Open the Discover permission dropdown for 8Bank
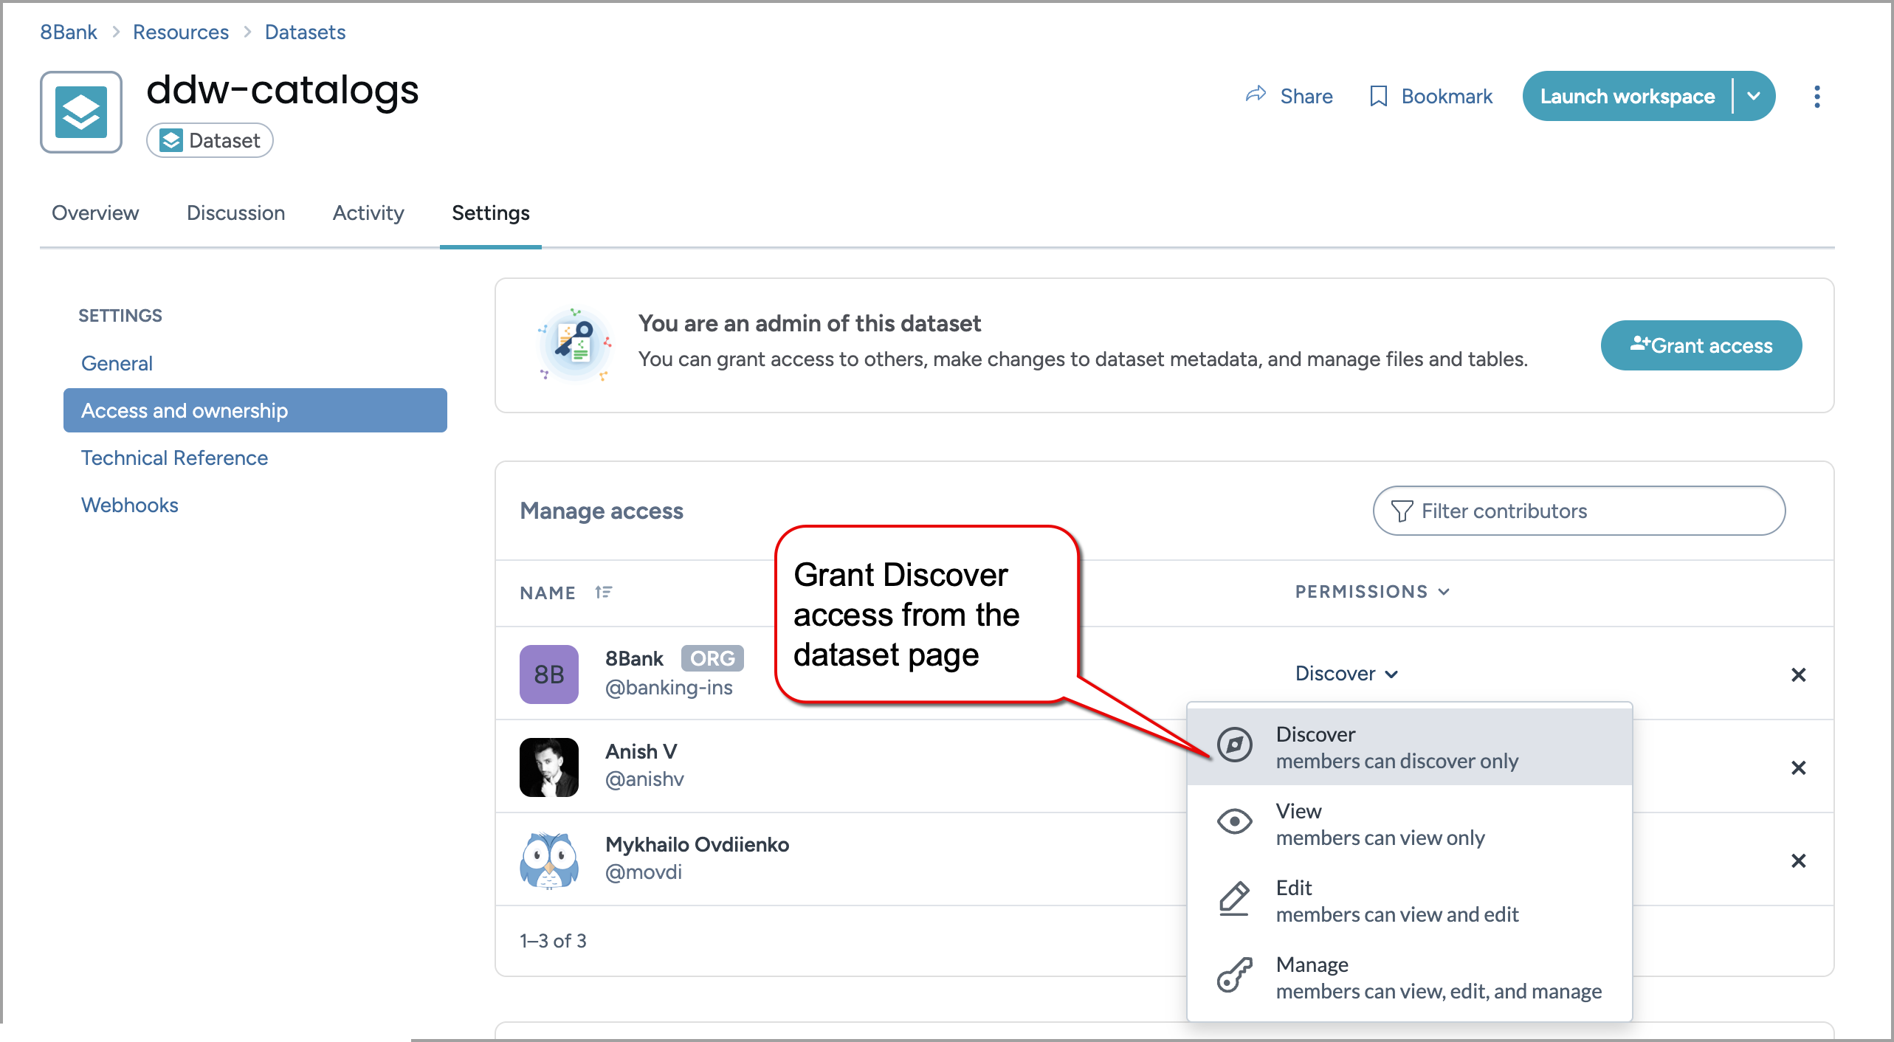 (x=1345, y=673)
